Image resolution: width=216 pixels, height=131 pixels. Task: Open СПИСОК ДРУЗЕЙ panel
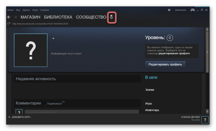(190, 117)
